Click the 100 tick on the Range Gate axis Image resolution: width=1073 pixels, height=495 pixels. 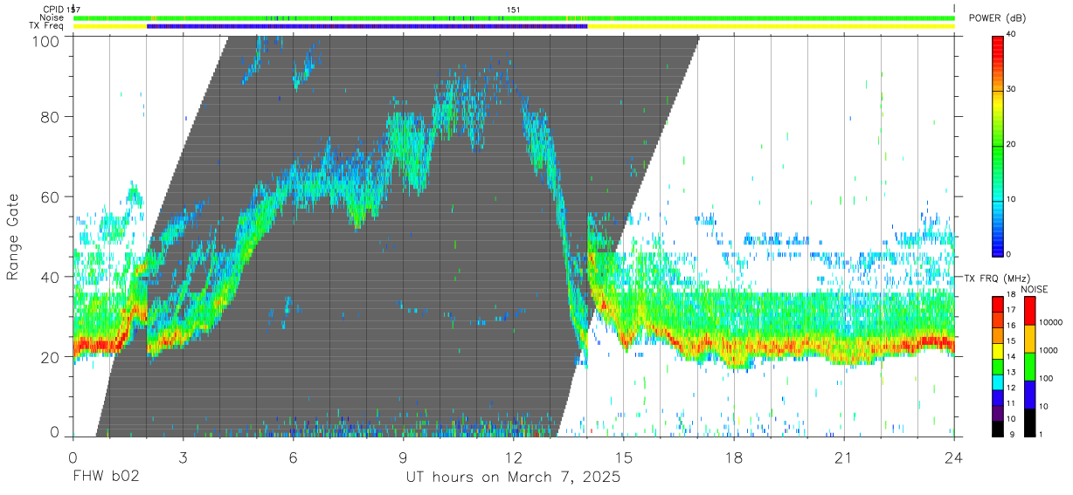click(x=47, y=40)
